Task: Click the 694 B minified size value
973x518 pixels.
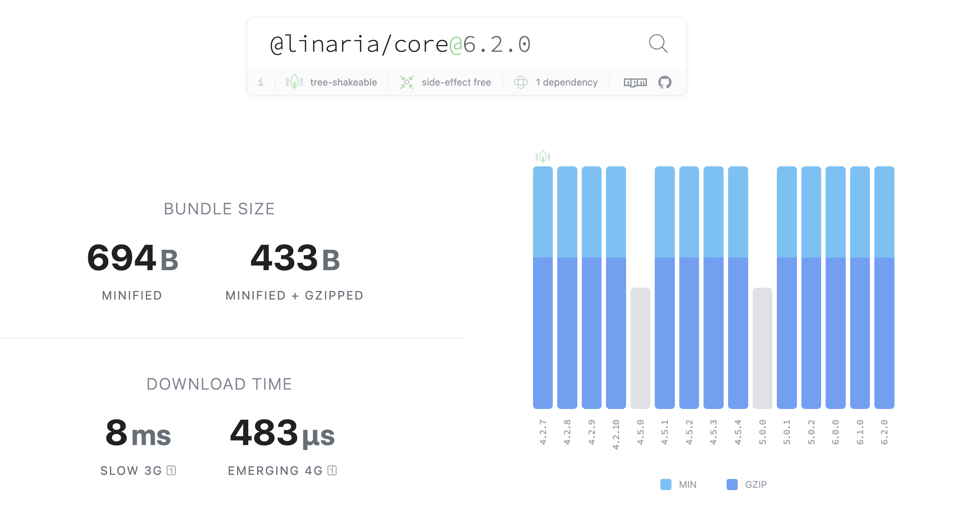Action: (x=133, y=258)
